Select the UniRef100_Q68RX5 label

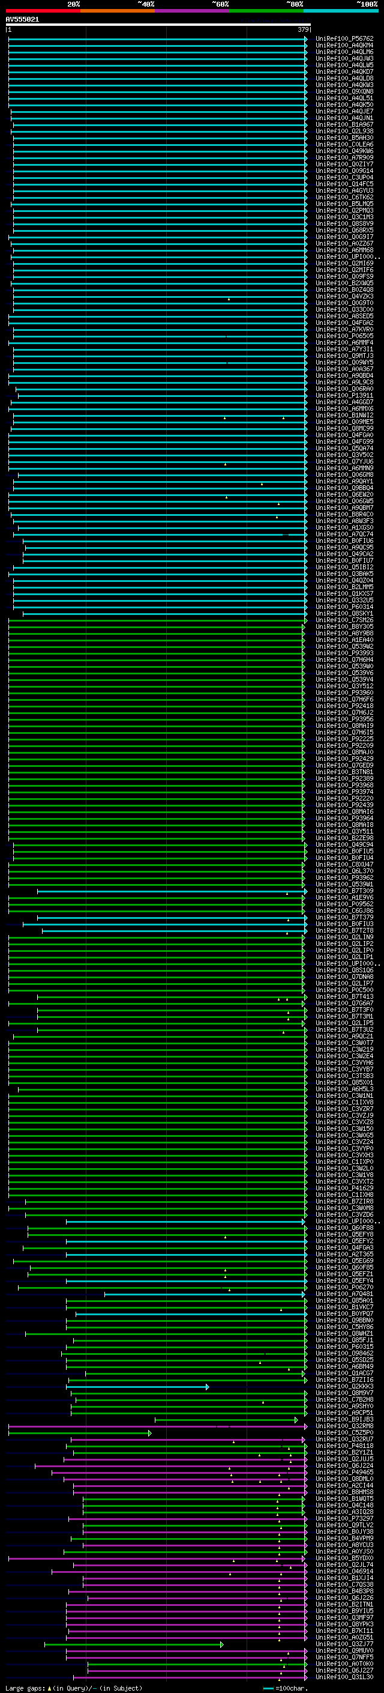pyautogui.click(x=344, y=231)
